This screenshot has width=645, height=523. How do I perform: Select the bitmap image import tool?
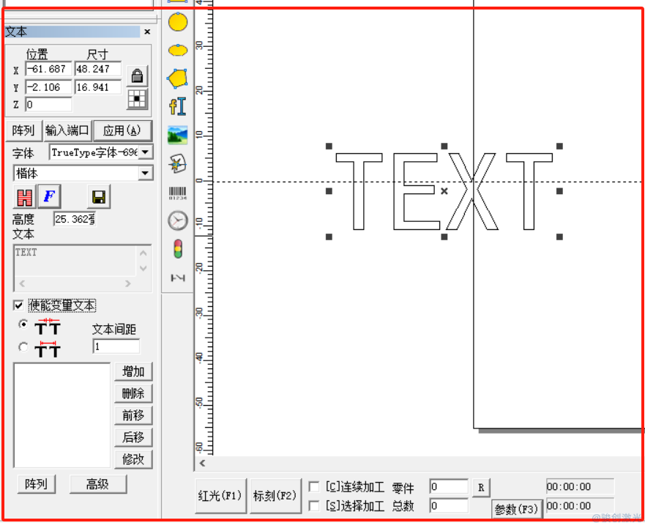[x=178, y=135]
